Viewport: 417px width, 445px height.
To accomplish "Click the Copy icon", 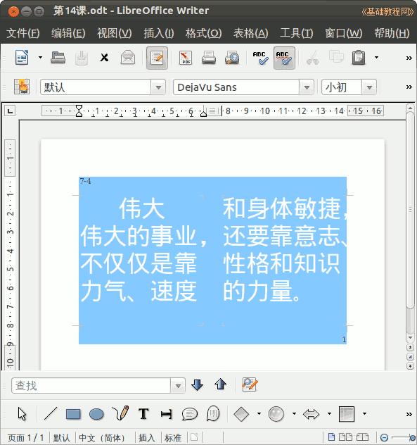I will 336,57.
